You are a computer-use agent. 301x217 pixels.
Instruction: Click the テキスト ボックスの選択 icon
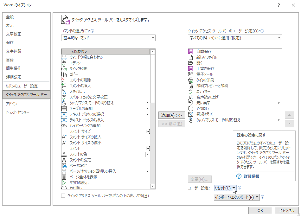point(64,114)
